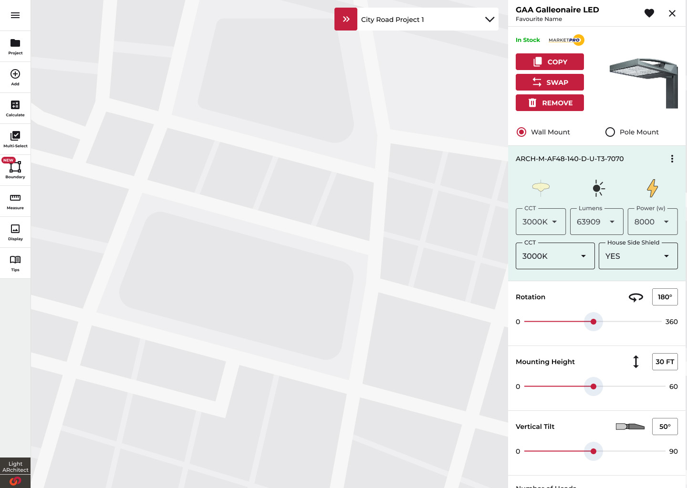The image size is (687, 488).
Task: Click the In Stock status label
Action: (528, 40)
